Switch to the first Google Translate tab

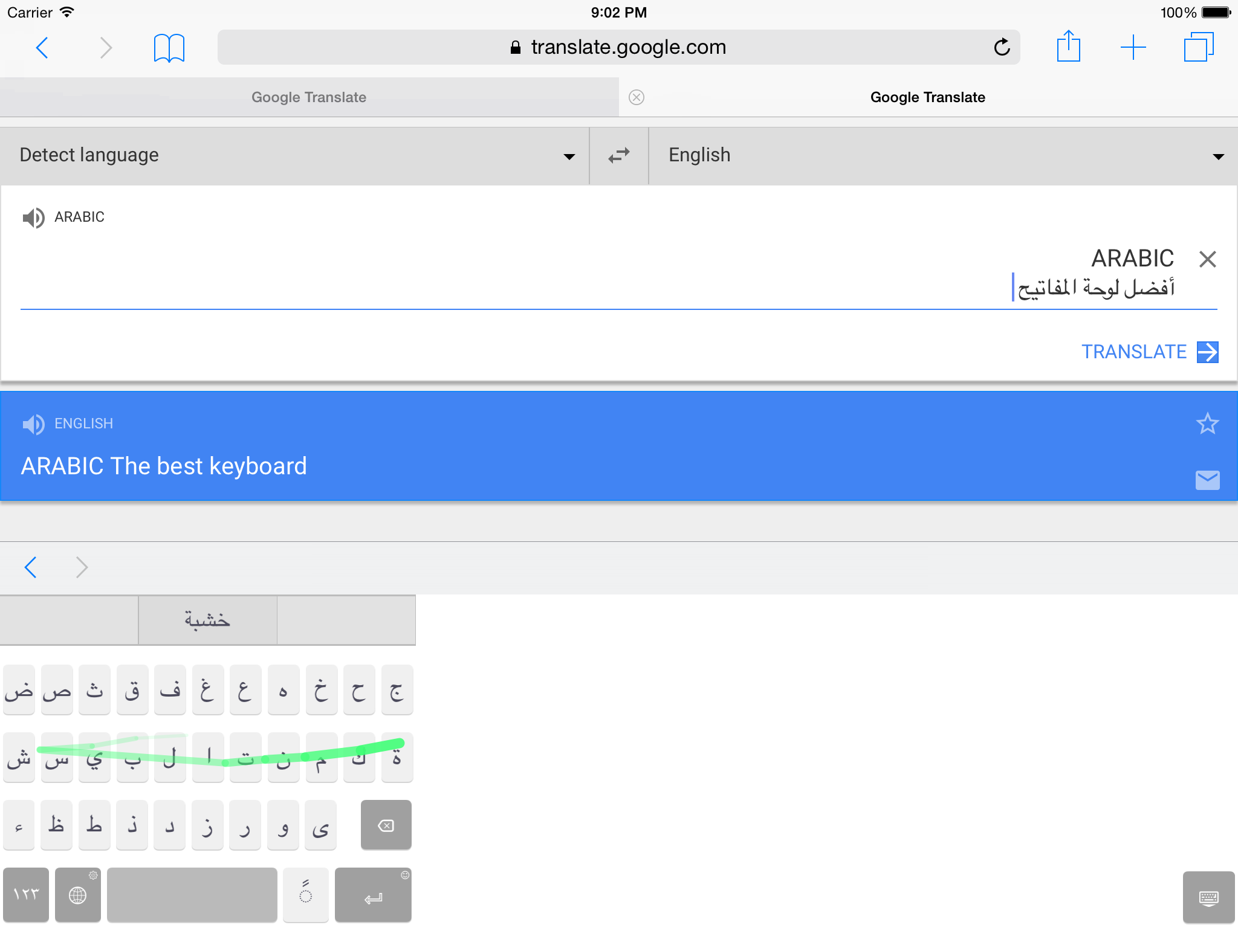pyautogui.click(x=309, y=97)
